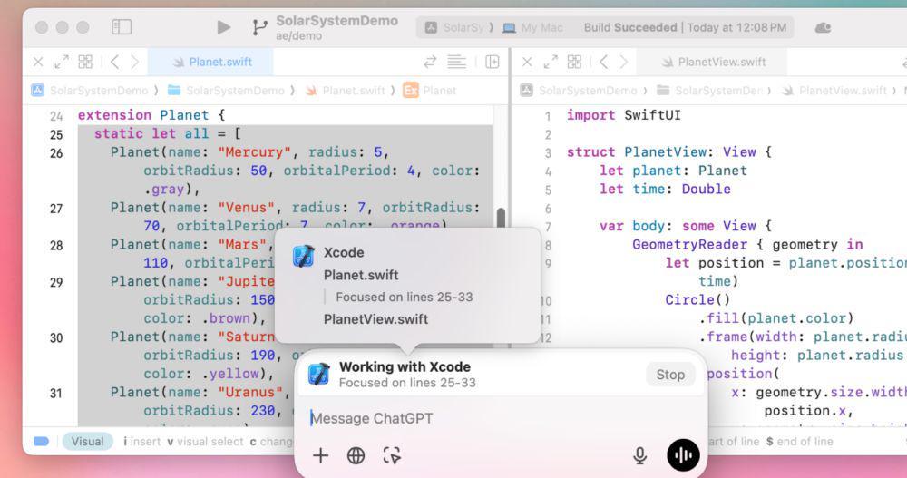Click the macOS yellow minimize button
The height and width of the screenshot is (478, 907).
(x=63, y=27)
